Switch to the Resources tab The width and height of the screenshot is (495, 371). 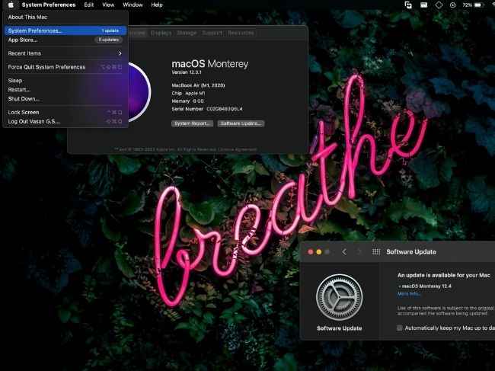pos(241,33)
